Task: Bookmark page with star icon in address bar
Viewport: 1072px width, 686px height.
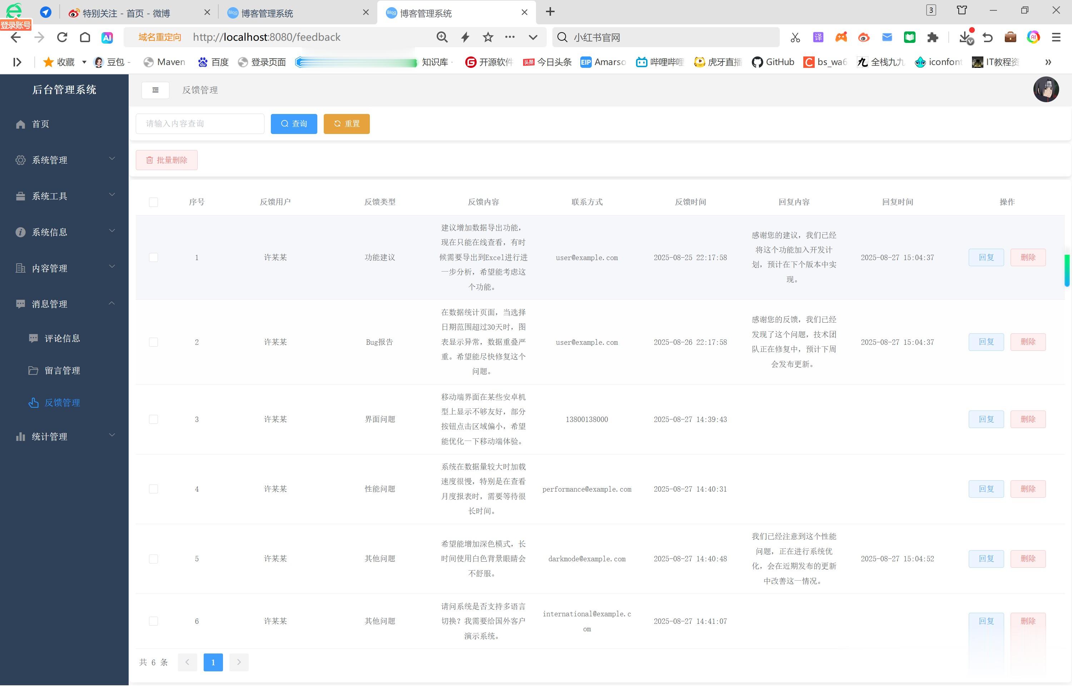Action: click(488, 38)
